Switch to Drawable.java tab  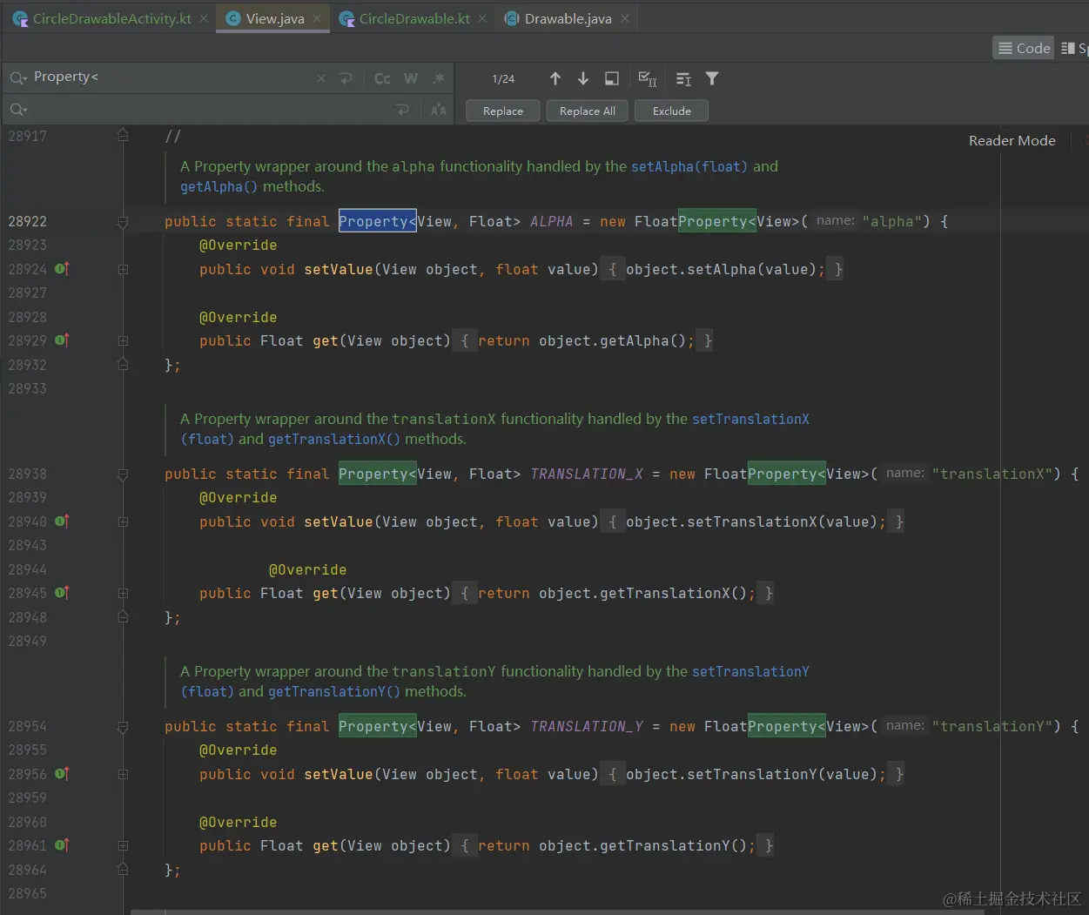(568, 18)
